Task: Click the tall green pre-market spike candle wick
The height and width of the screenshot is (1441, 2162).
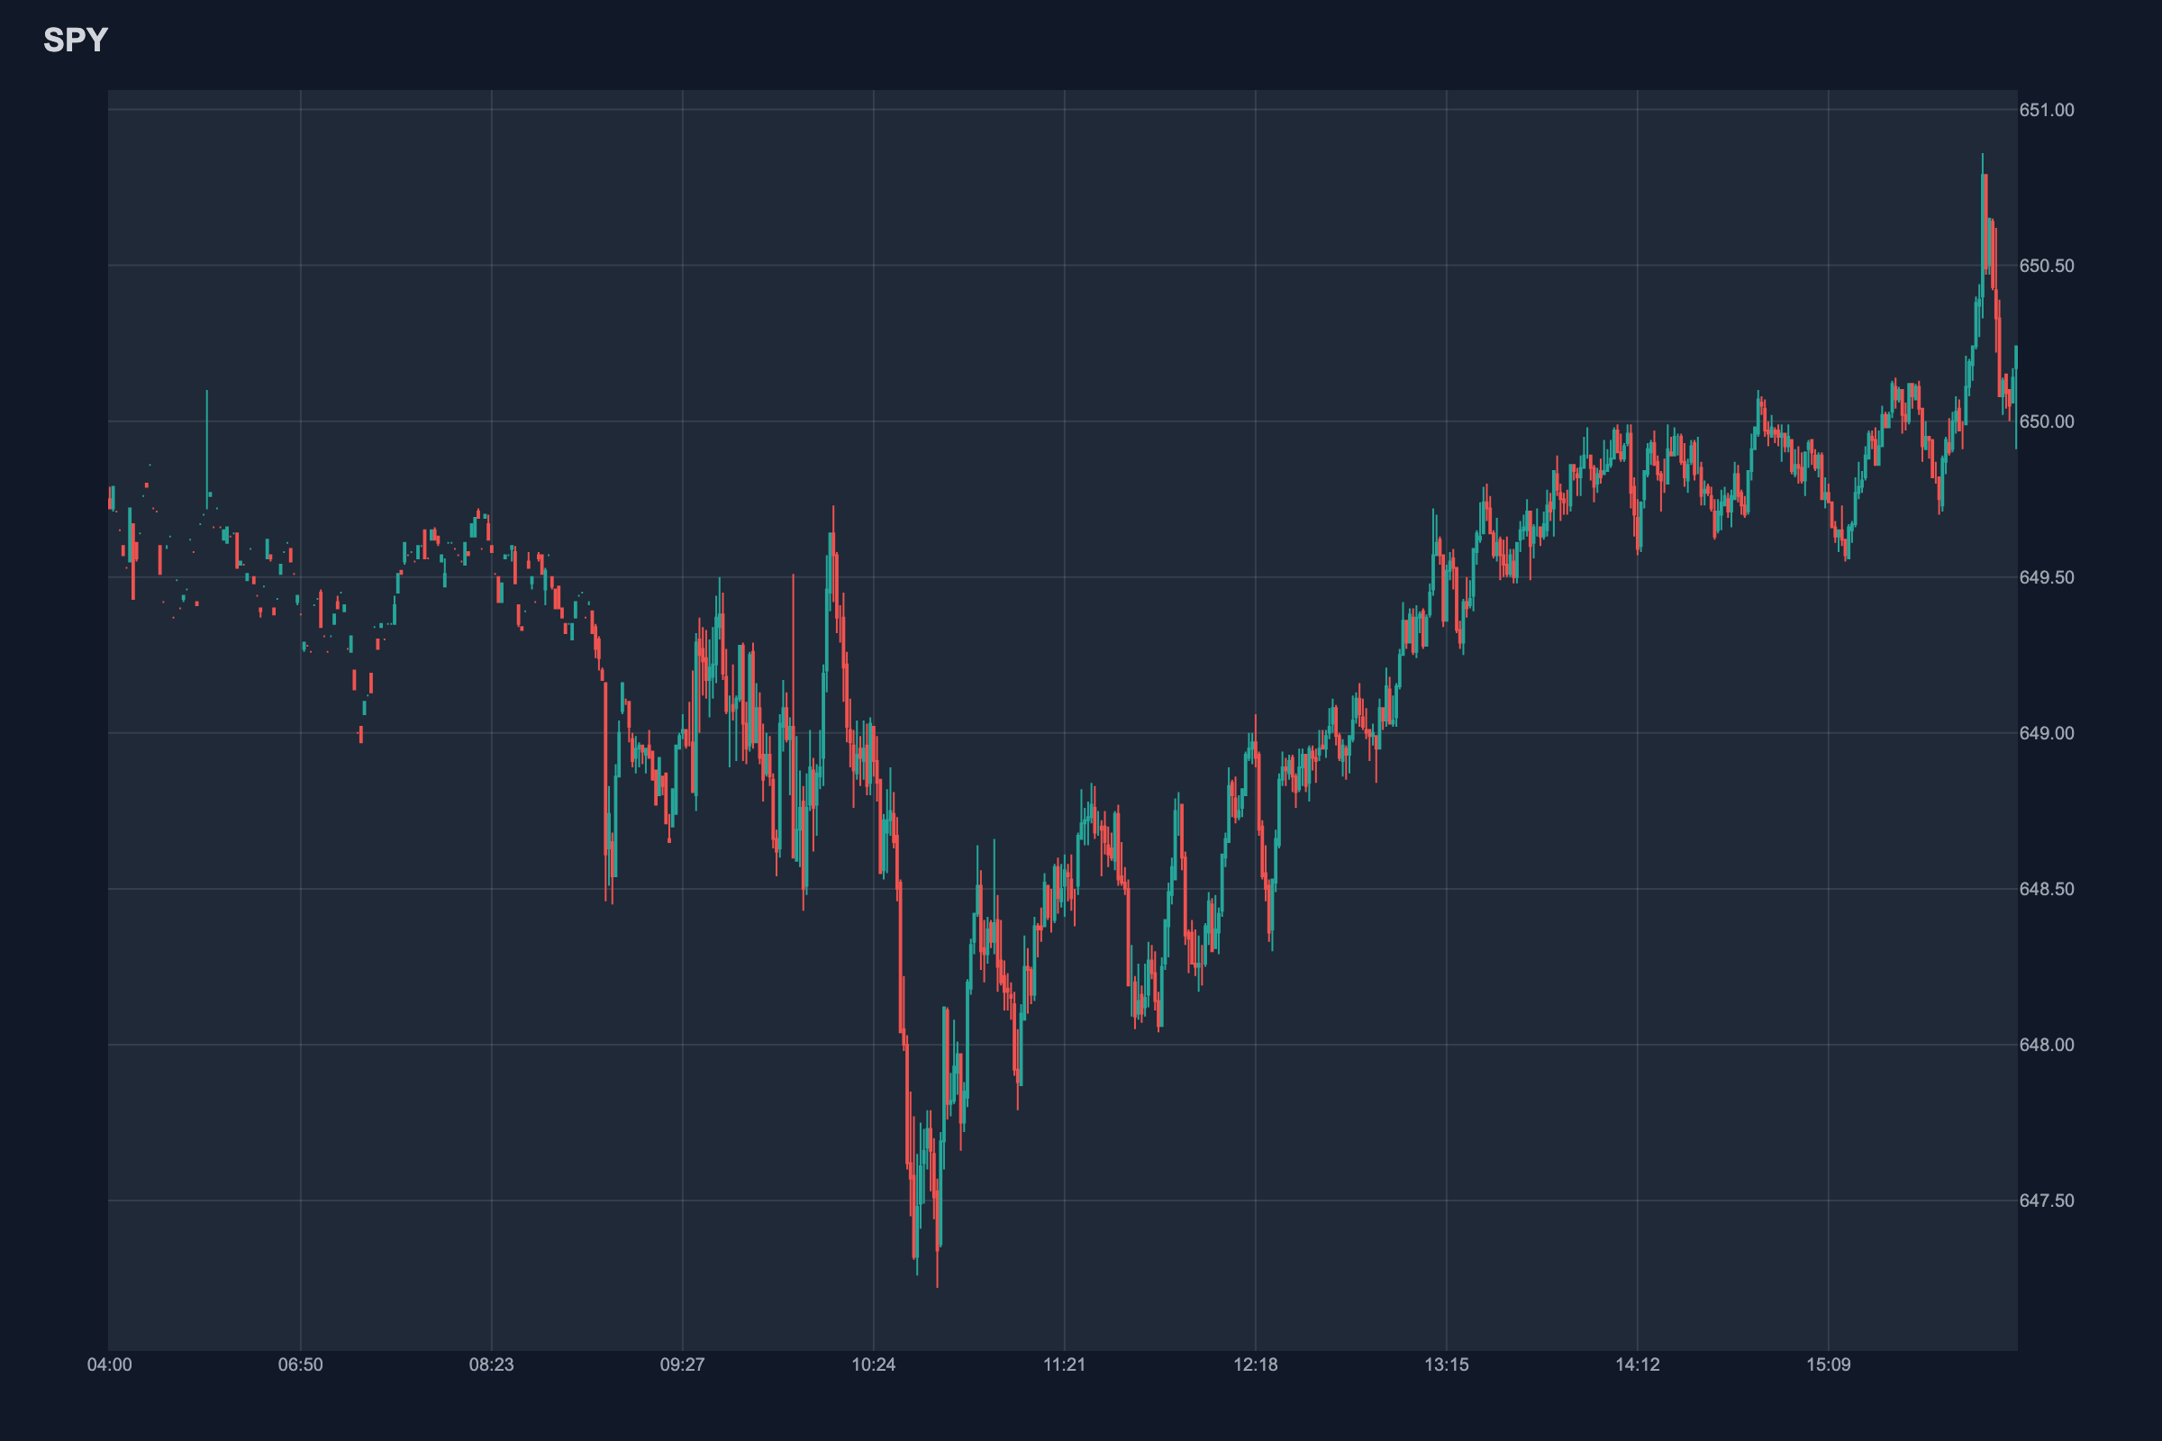Action: click(207, 441)
